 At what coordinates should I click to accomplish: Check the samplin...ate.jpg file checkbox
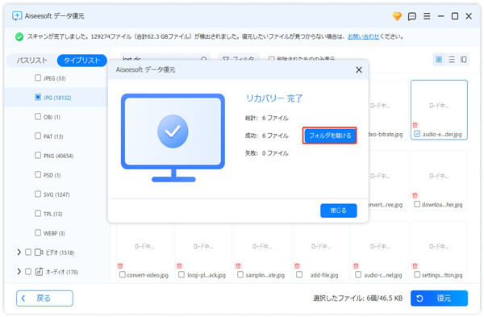pos(240,274)
